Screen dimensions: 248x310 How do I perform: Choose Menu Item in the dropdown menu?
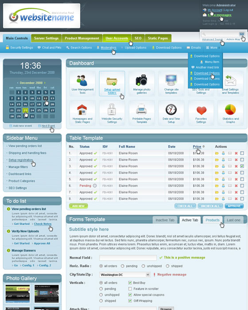[x=209, y=62]
